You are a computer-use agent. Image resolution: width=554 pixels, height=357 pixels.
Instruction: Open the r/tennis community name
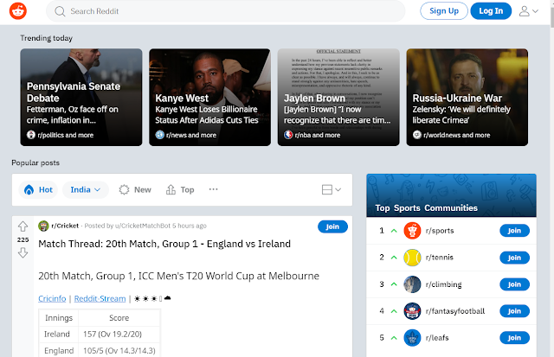click(440, 258)
